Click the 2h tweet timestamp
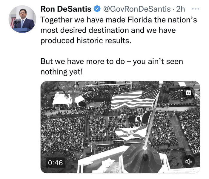 pyautogui.click(x=181, y=9)
